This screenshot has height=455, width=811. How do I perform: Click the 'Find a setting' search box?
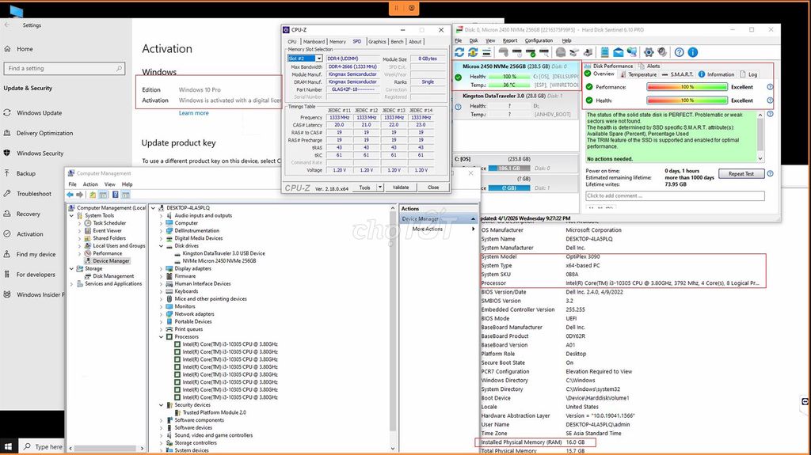pos(64,68)
